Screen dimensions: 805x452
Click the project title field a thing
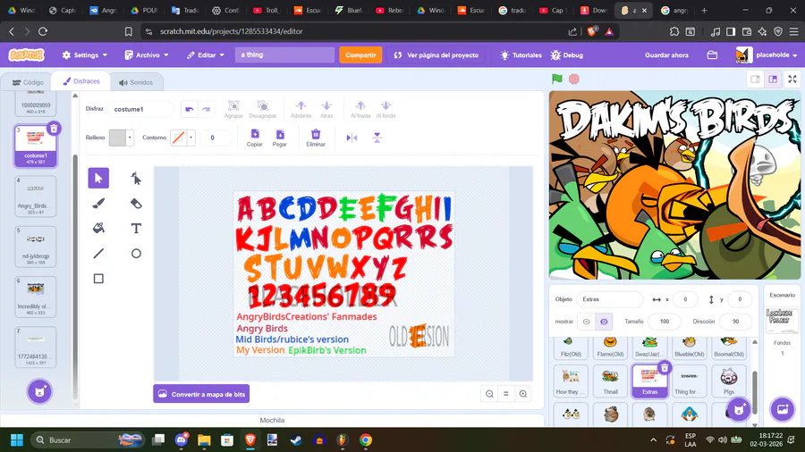point(285,54)
